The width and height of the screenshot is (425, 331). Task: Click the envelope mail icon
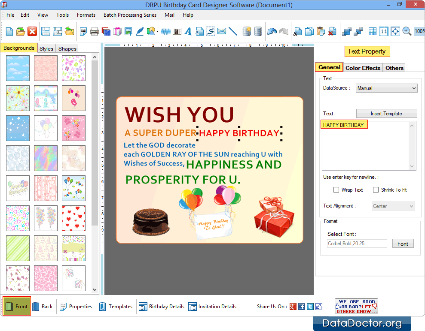[222, 31]
